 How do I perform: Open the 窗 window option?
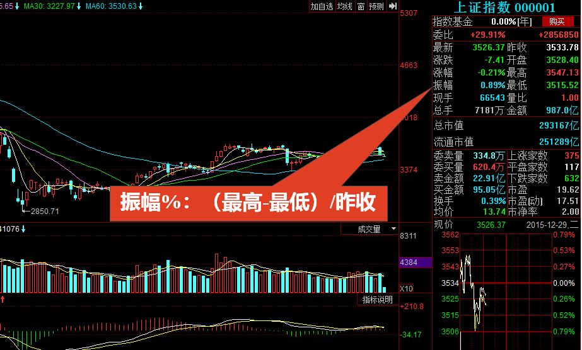click(x=361, y=6)
